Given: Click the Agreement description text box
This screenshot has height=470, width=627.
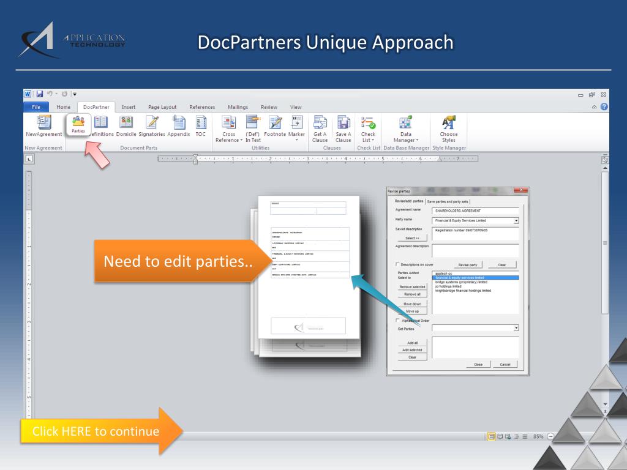Looking at the screenshot, I should click(475, 250).
